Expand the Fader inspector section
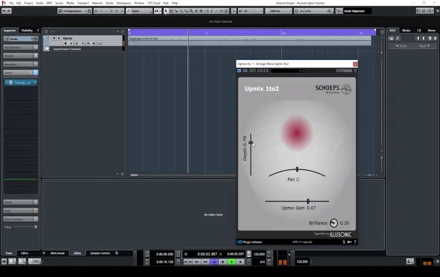440x277 pixels. tap(21, 210)
